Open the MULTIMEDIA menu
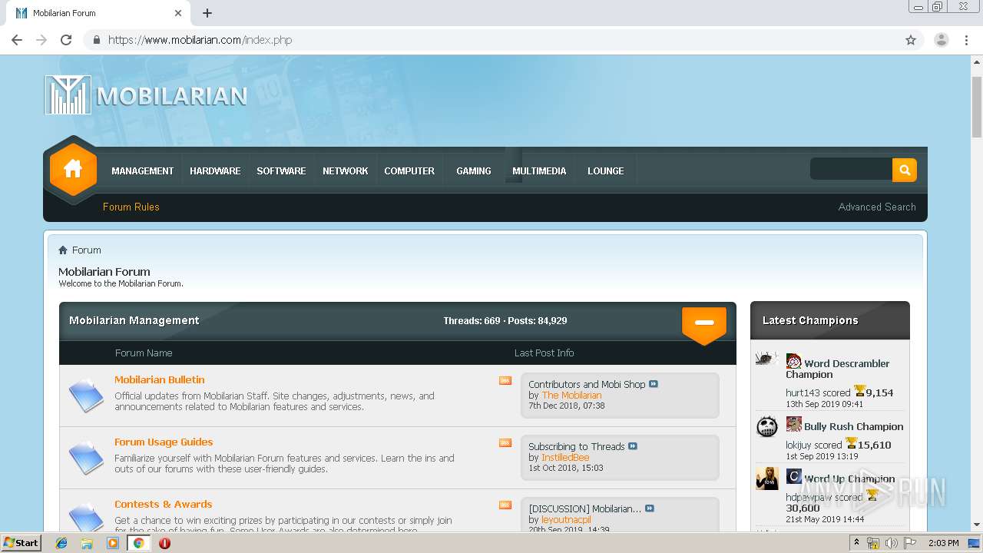Screen dimensions: 983x553 539,171
